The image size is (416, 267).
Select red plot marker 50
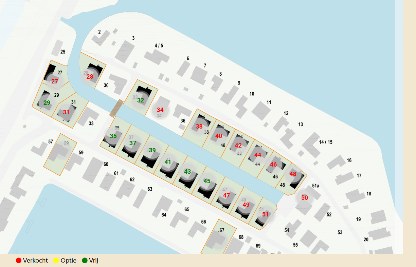click(x=305, y=198)
